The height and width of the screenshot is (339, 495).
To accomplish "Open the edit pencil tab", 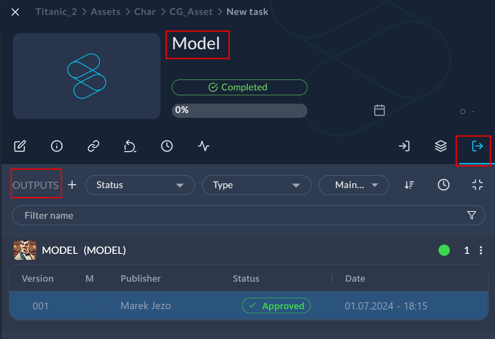I will [20, 146].
